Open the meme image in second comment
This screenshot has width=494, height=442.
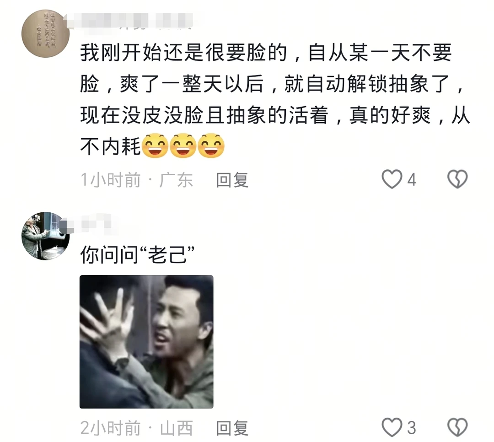tap(146, 342)
